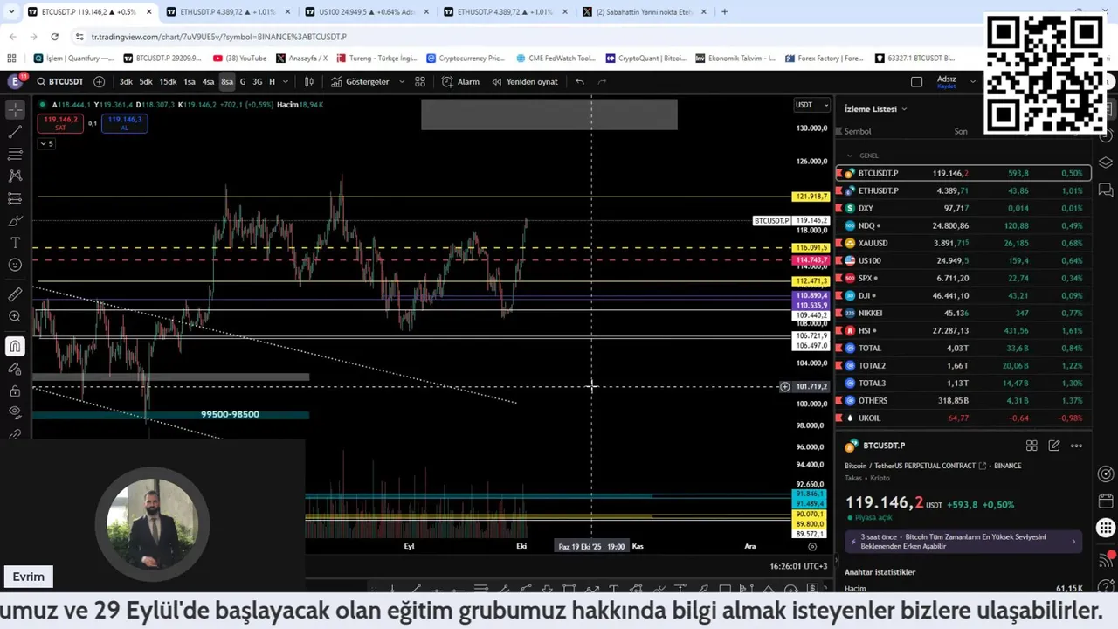Open a new browser tab
The image size is (1118, 629).
(x=724, y=12)
